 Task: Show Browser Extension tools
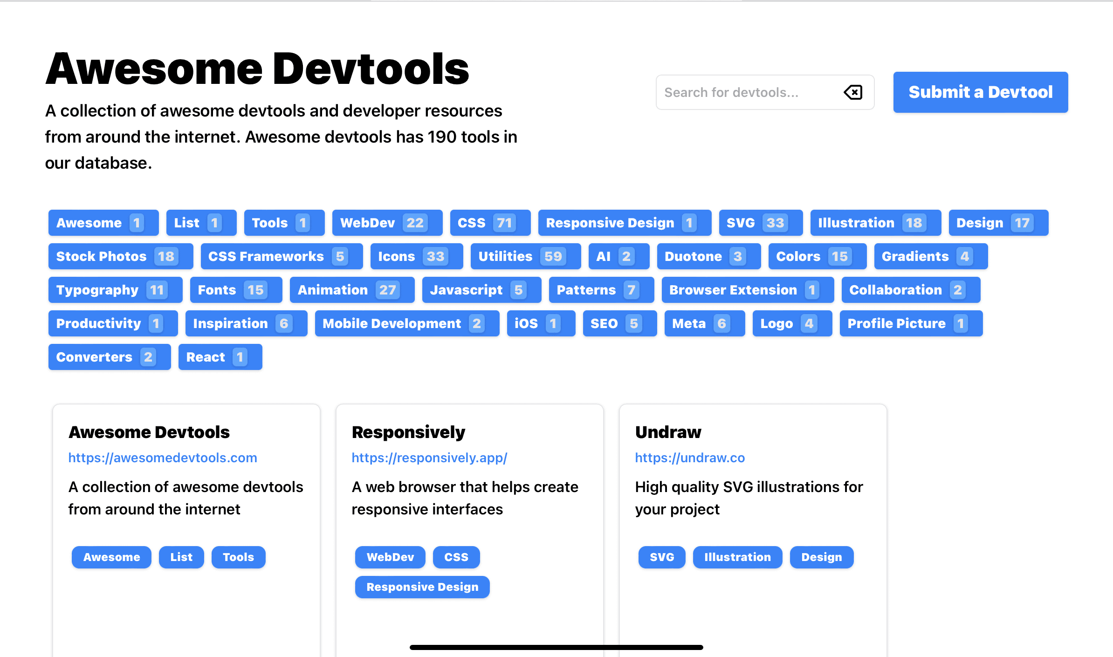point(748,290)
